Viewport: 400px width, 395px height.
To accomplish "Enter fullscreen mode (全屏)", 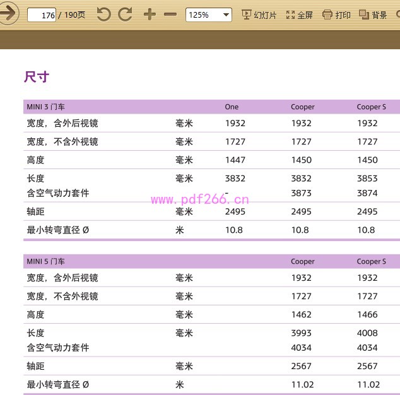I will pos(299,15).
